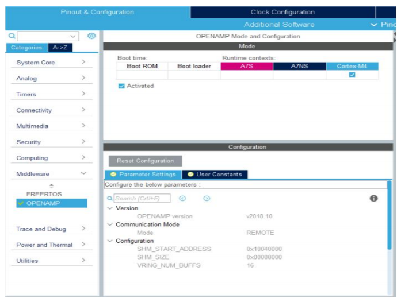This screenshot has width=401, height=302.
Task: Open the User Constants tab
Action: (215, 175)
